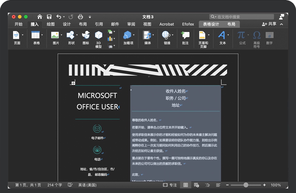Expand the 页眉和页脚 dropdown
Screen dimensions: 296x193
209,35
